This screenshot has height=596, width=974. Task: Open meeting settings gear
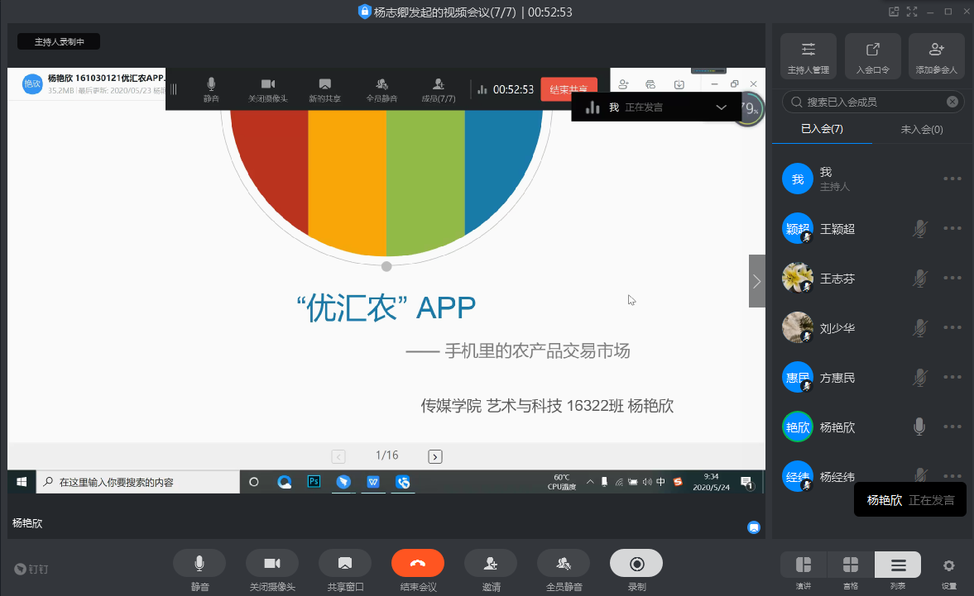coord(948,565)
